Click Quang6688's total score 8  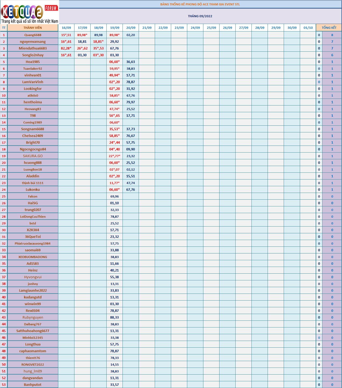pyautogui.click(x=332, y=35)
